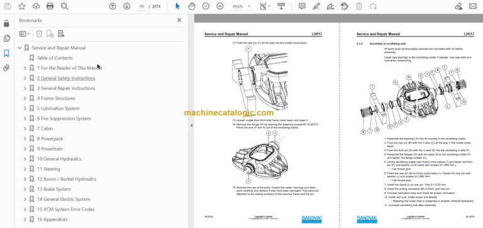Zoom out with the minus icon
The image size is (483, 228).
(x=206, y=6)
